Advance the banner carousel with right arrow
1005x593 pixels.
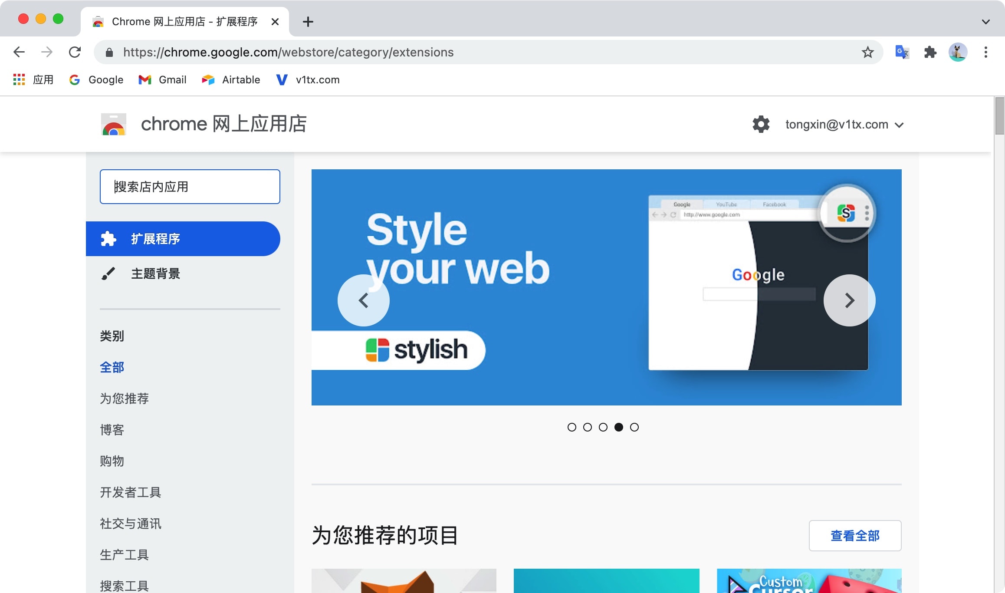849,300
